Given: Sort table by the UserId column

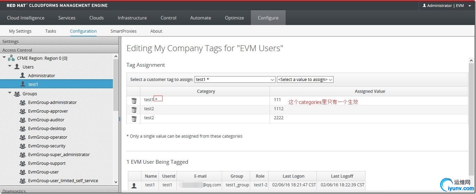Looking at the screenshot, I should coord(169,176).
